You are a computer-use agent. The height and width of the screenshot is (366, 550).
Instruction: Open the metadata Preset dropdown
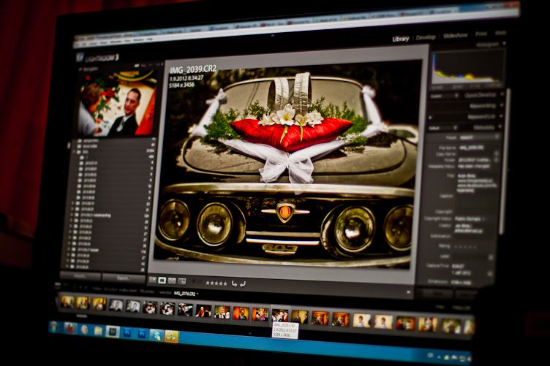point(479,137)
